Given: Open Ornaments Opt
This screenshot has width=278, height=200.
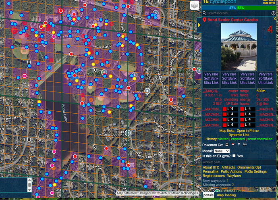Looking at the screenshot, I should tap(249, 167).
